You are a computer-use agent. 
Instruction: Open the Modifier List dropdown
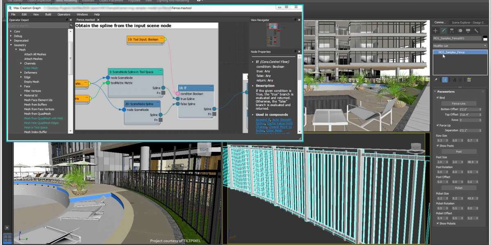tap(460, 46)
